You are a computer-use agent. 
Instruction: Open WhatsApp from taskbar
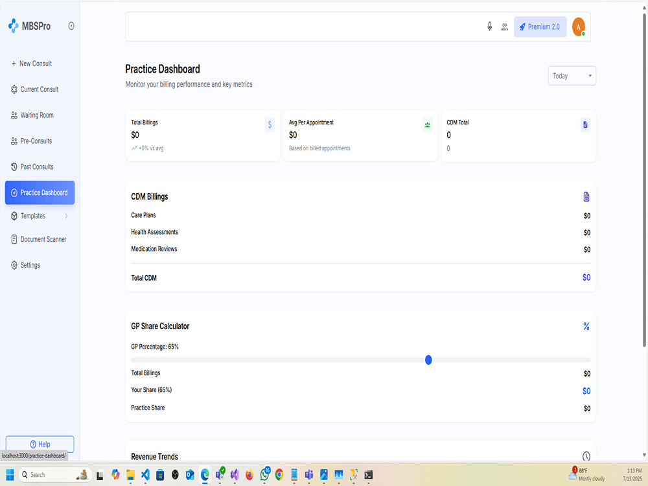[x=264, y=474]
